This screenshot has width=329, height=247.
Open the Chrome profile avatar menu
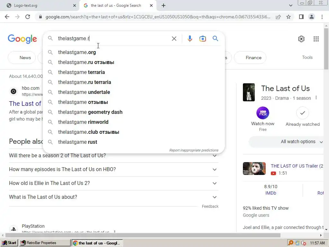coord(312,17)
